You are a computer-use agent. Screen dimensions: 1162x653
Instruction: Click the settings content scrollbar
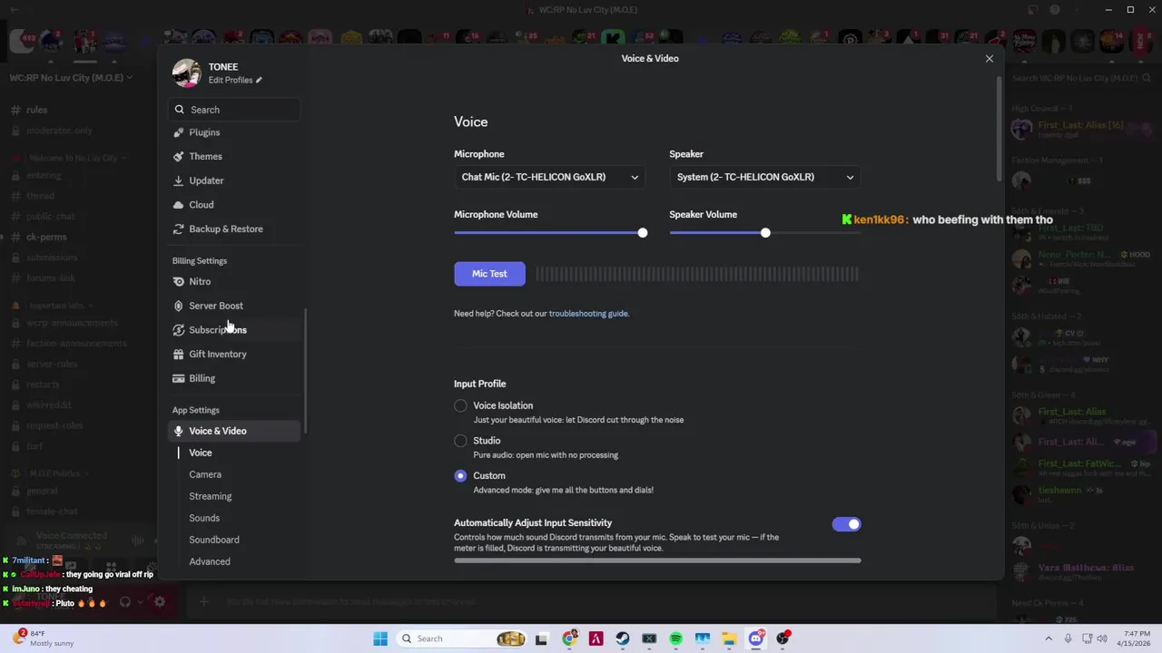[1000, 127]
